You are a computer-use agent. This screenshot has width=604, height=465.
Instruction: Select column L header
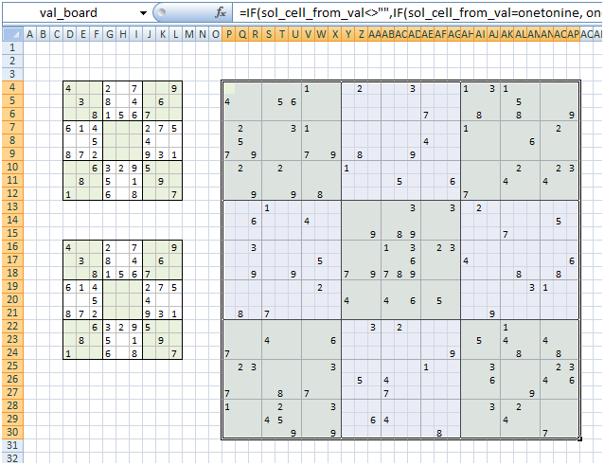(176, 34)
